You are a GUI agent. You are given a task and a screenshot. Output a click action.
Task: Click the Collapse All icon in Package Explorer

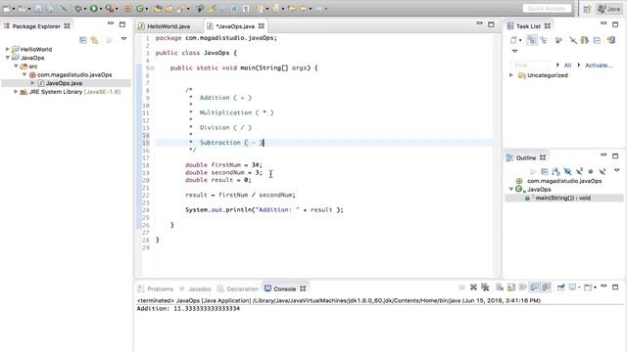[82, 40]
